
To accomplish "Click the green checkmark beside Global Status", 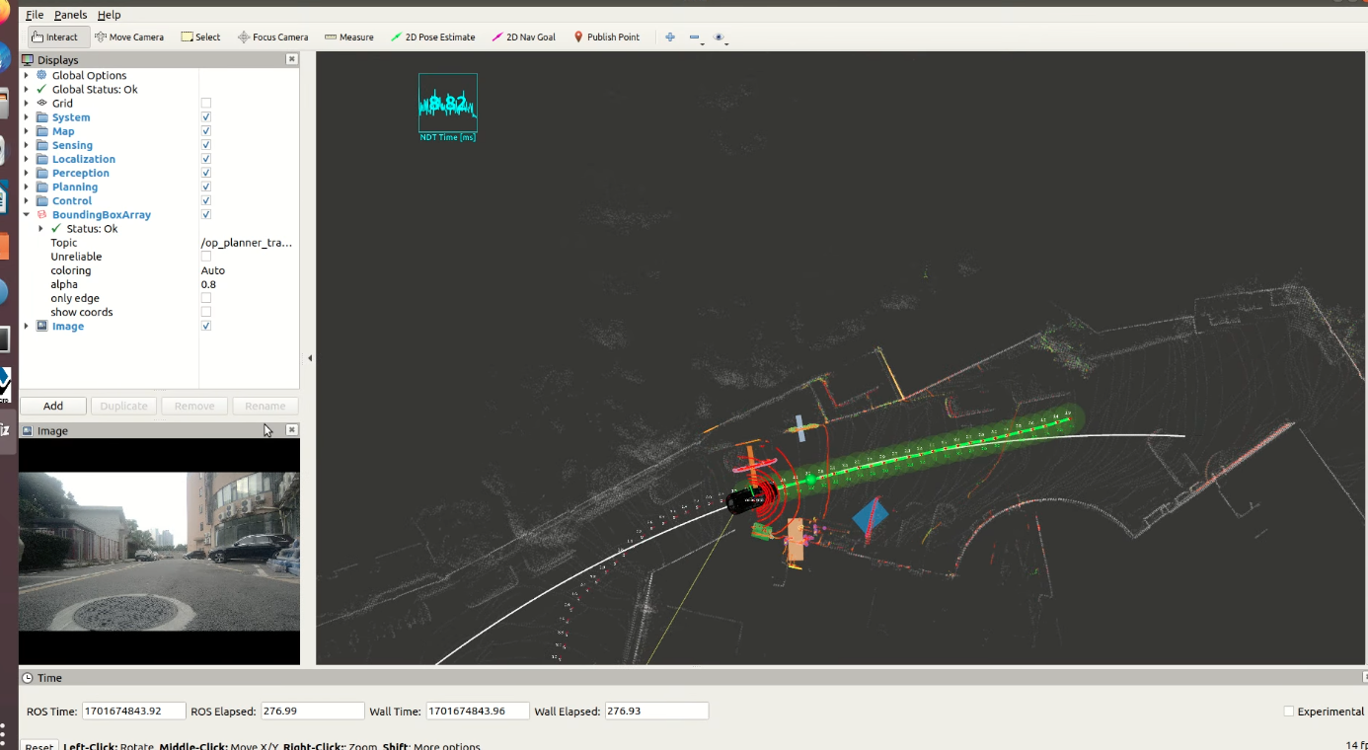I will pyautogui.click(x=41, y=89).
